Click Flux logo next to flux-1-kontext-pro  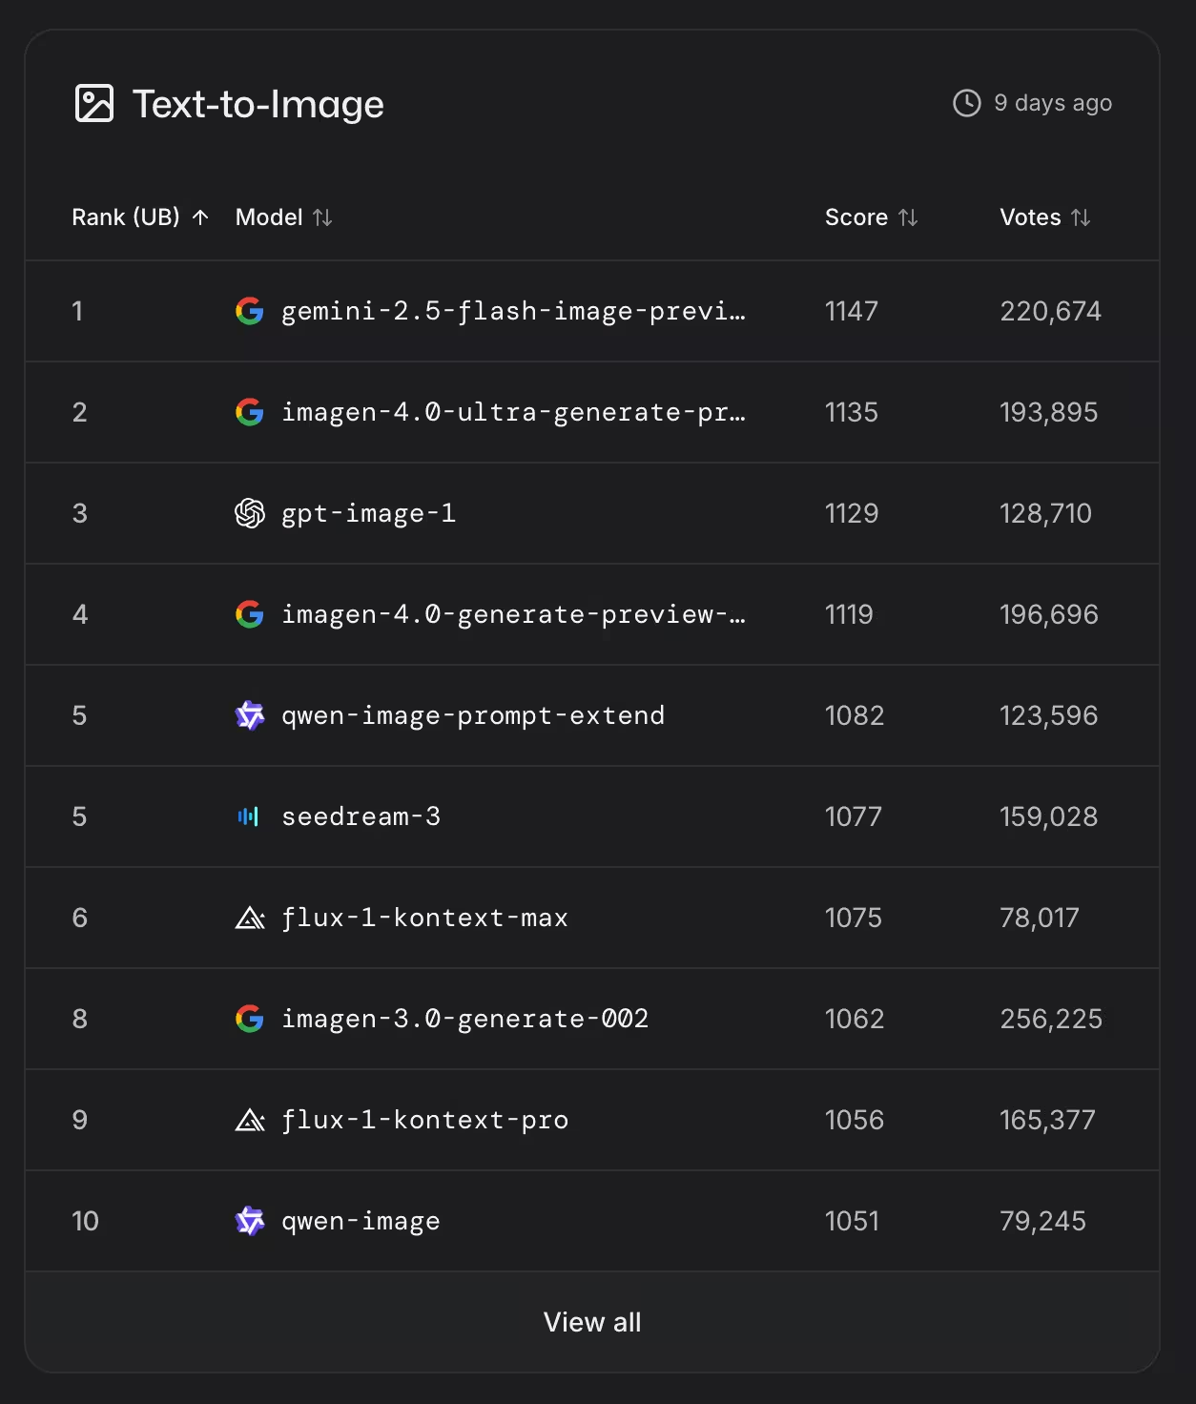(250, 1120)
